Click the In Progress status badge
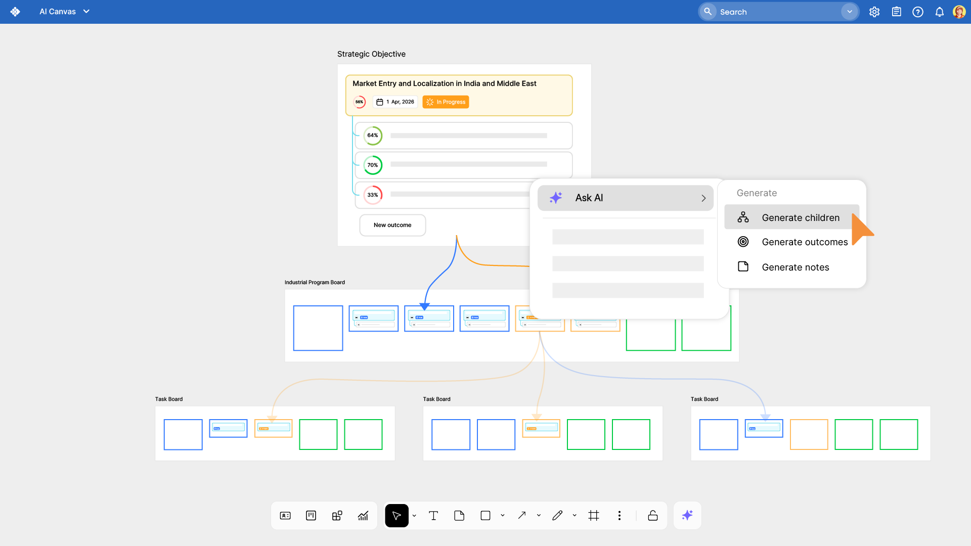The height and width of the screenshot is (546, 971). click(446, 102)
